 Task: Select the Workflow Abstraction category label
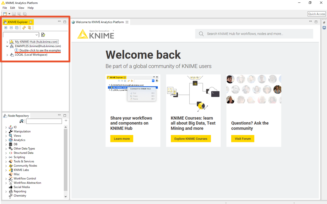(x=27, y=183)
